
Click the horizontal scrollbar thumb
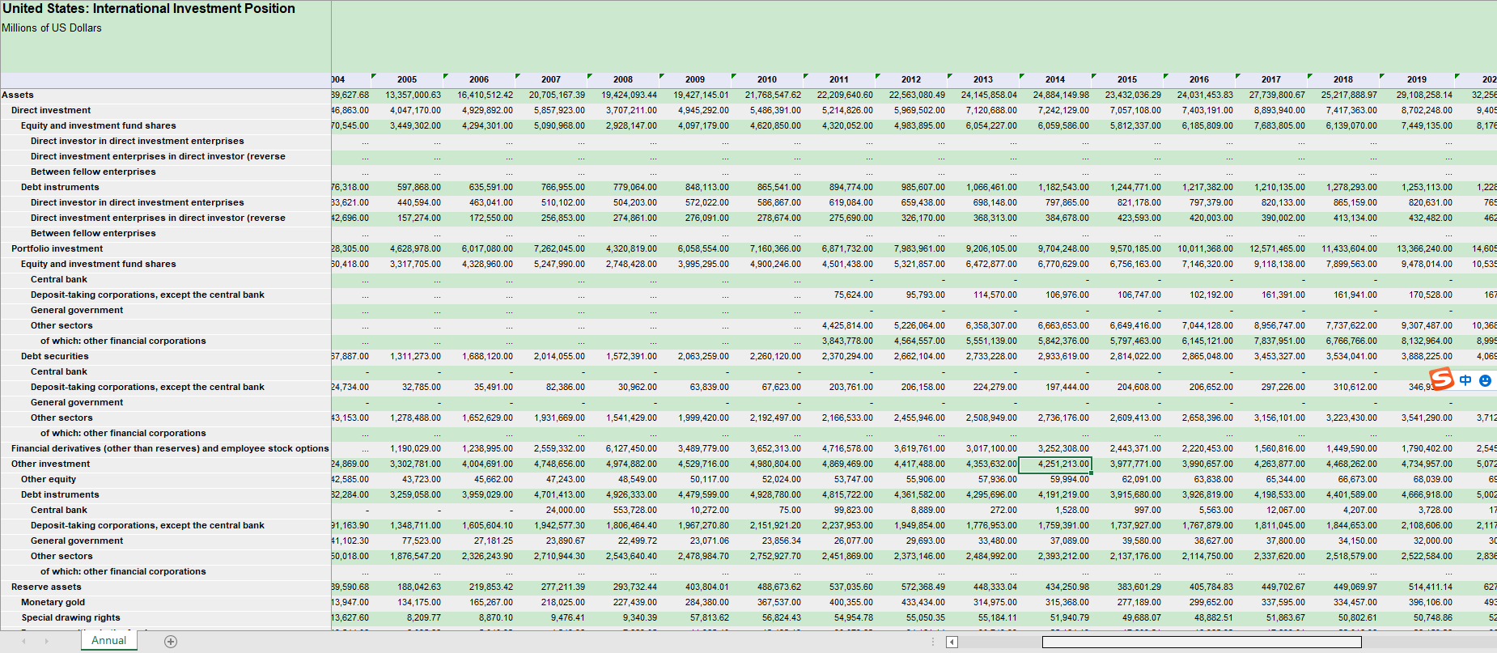coord(1202,642)
